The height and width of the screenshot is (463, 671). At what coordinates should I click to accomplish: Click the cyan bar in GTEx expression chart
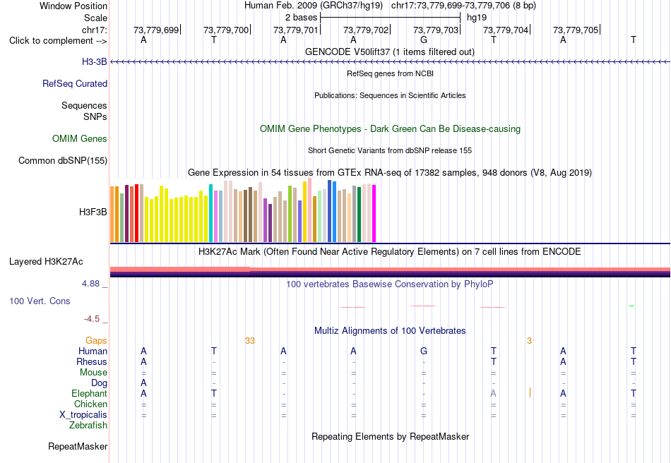coord(211,213)
